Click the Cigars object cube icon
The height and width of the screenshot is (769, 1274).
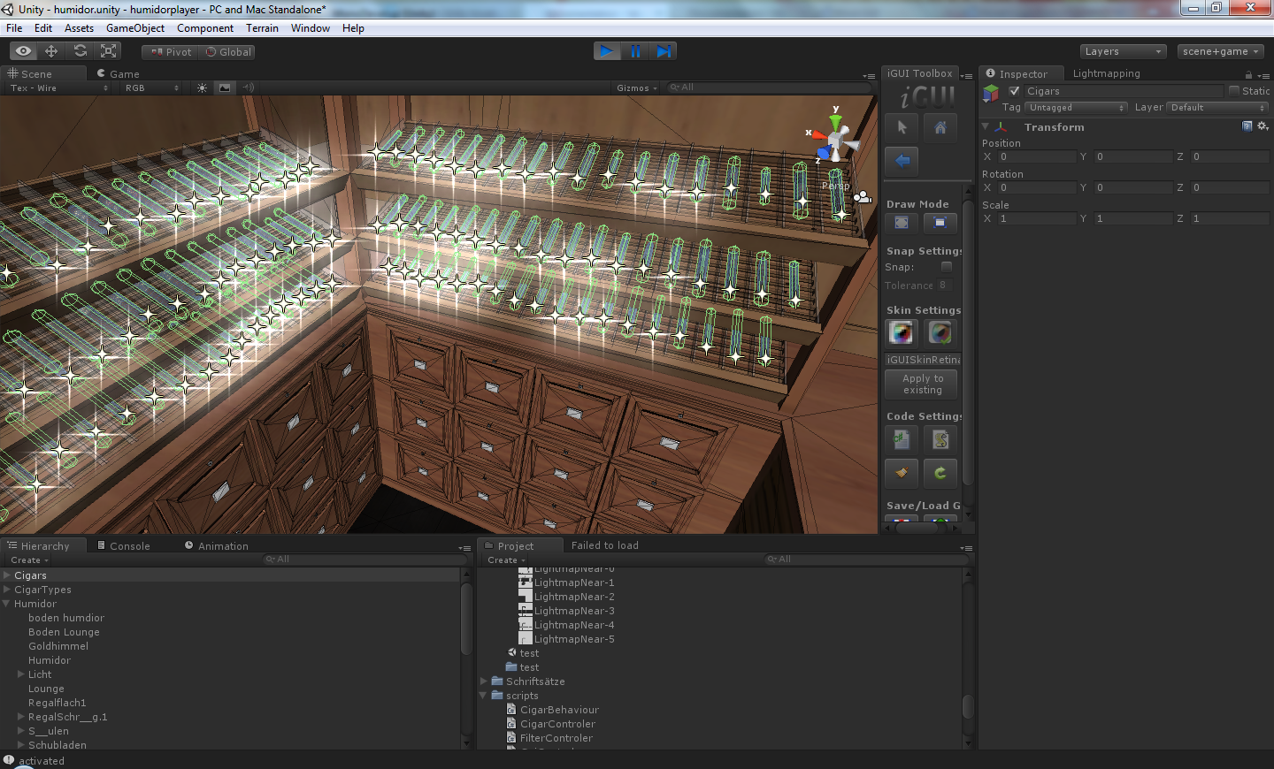991,92
